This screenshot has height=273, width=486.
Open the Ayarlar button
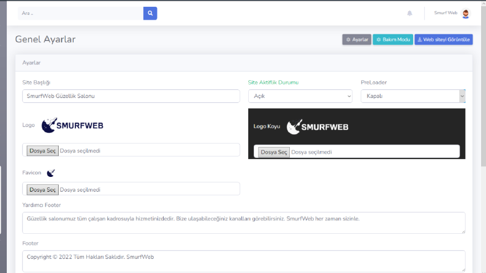pyautogui.click(x=357, y=40)
